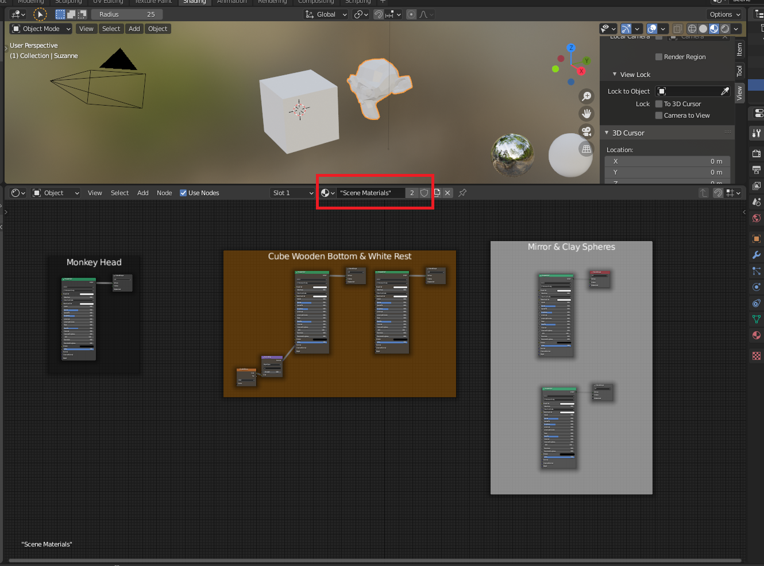Pick Lock to Object with eyedropper
The height and width of the screenshot is (566, 764).
tap(725, 91)
